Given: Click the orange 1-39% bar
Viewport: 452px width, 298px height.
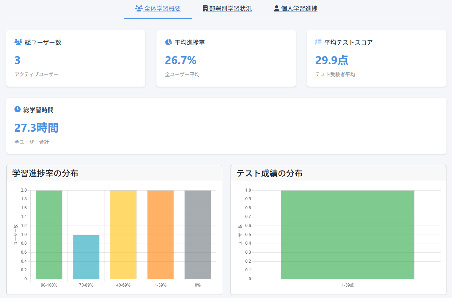Looking at the screenshot, I should tap(161, 235).
